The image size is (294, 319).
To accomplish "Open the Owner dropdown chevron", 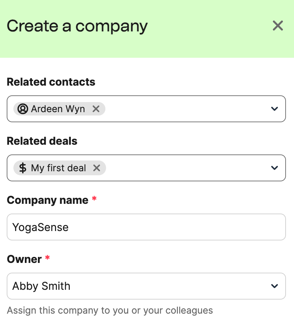I will pos(275,286).
